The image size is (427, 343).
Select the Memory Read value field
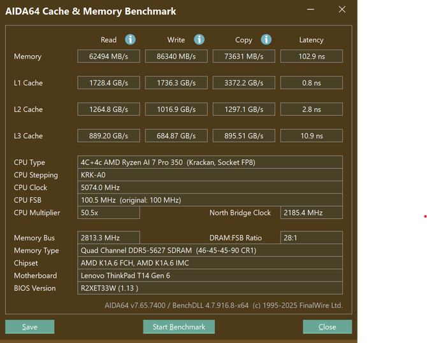[x=108, y=57]
